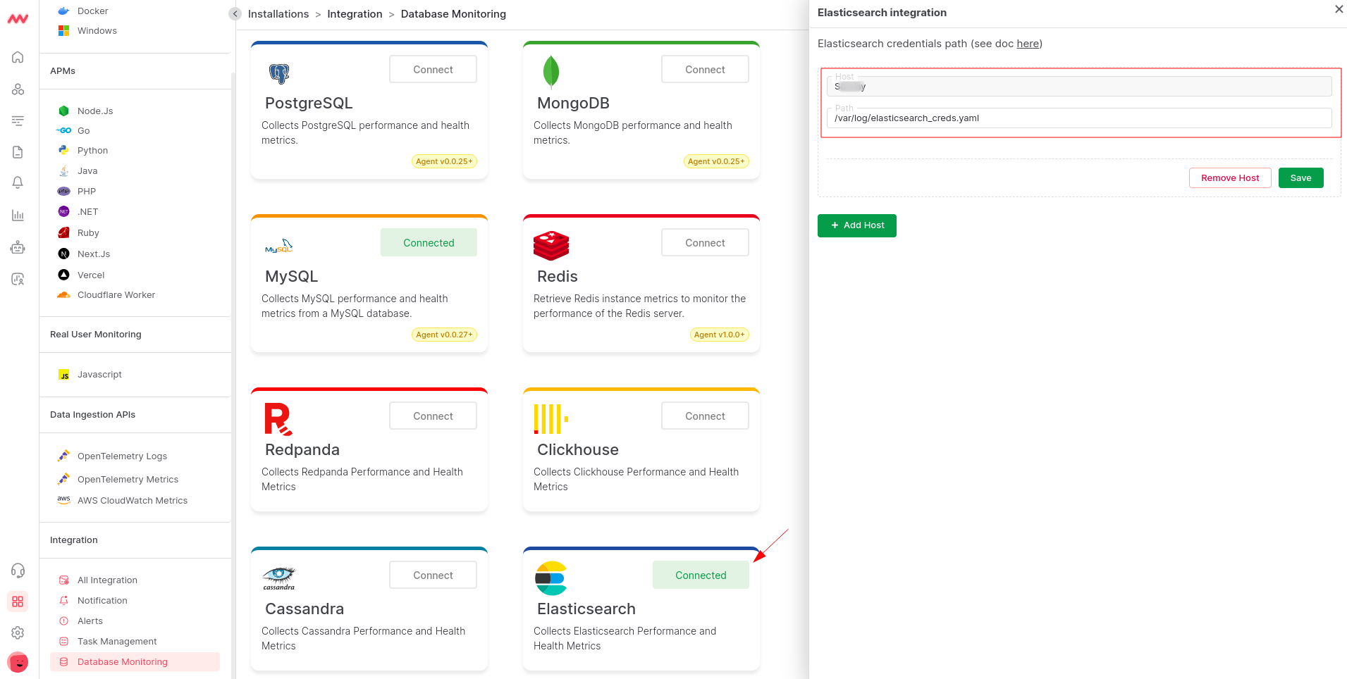Open .NET APM item
Viewport: 1347px width, 679px height.
coord(87,211)
